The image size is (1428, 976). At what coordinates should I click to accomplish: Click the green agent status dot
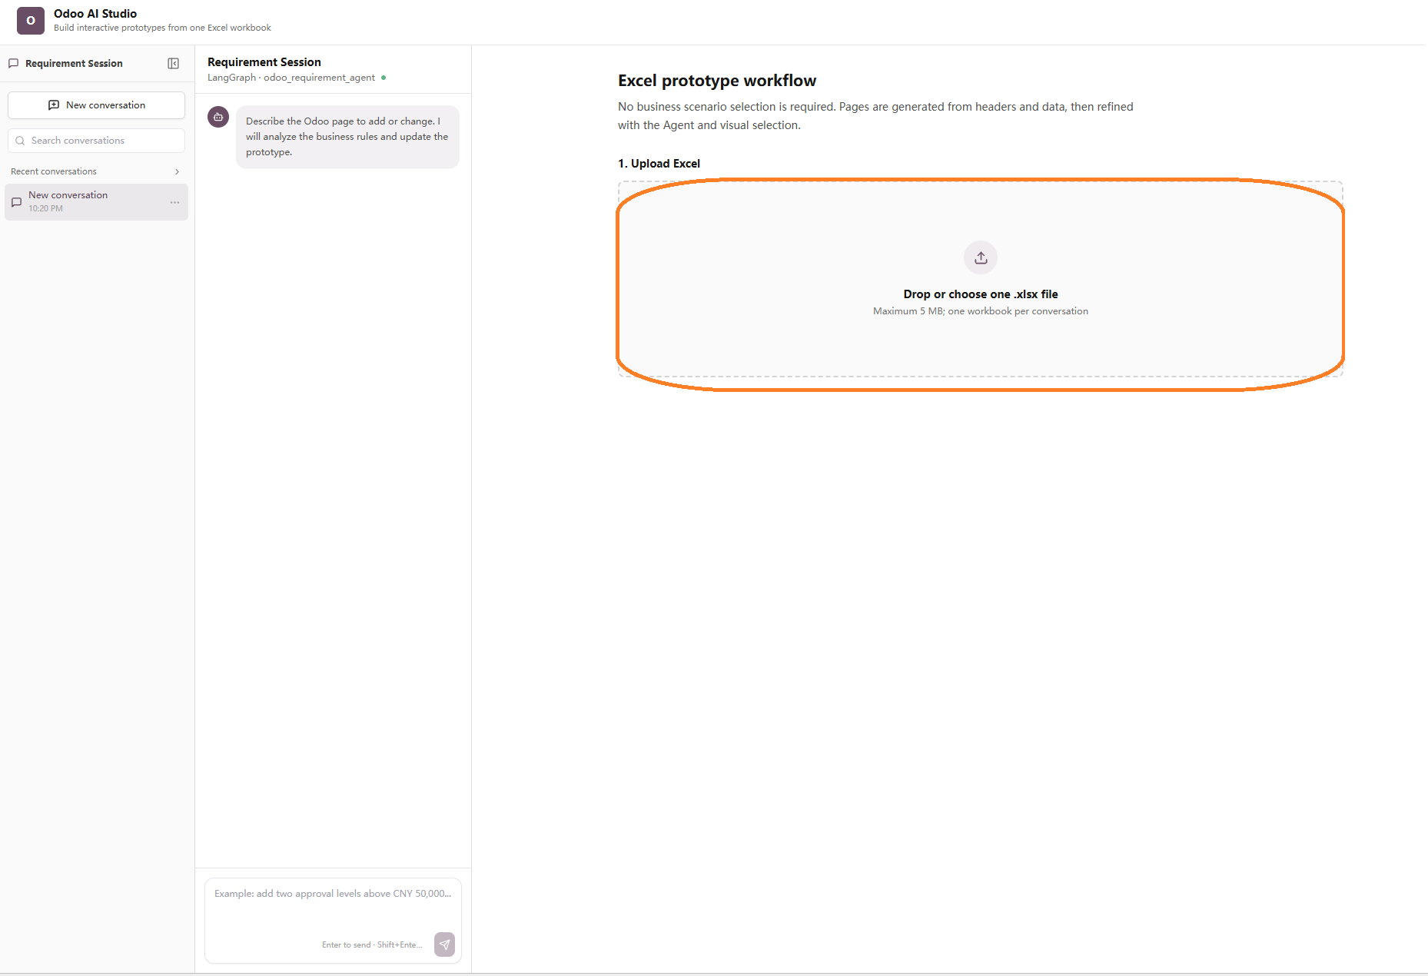pos(384,78)
